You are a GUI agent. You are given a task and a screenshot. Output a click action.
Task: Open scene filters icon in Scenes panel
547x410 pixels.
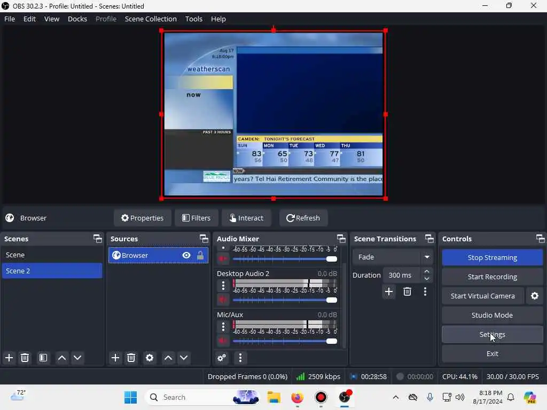pos(43,358)
